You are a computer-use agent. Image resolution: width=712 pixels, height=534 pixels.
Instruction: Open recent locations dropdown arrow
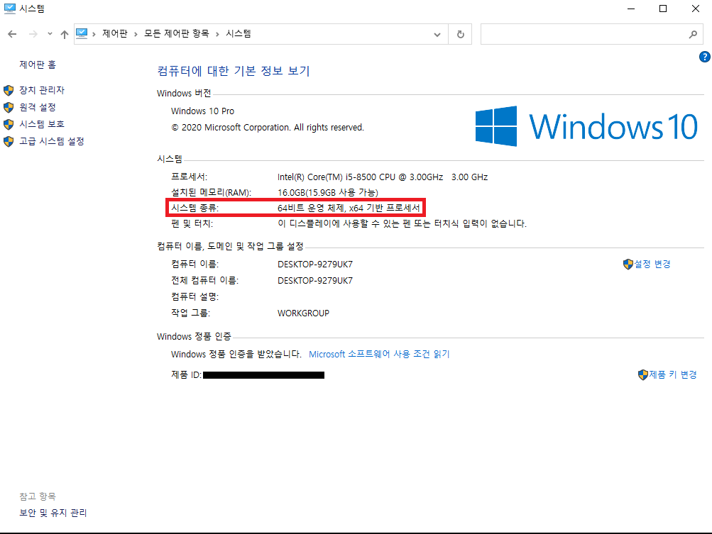pyautogui.click(x=50, y=34)
